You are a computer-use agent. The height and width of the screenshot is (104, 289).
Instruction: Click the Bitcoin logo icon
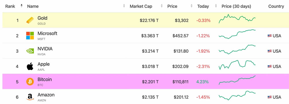[x=30, y=82]
